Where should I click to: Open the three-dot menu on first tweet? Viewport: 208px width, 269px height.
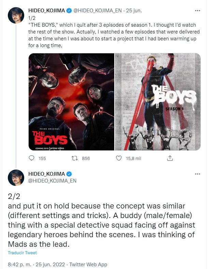tap(197, 11)
